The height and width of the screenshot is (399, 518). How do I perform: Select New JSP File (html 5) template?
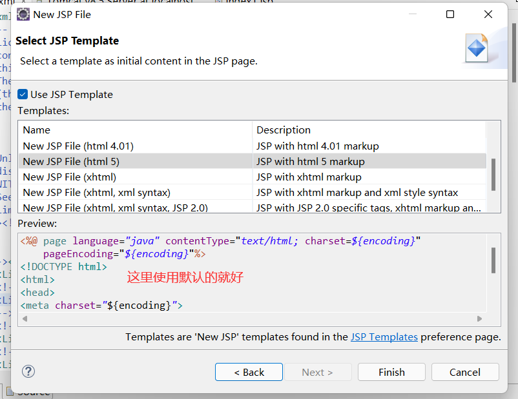tap(71, 161)
